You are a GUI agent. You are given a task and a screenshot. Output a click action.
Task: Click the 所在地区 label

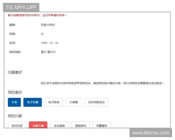(x=15, y=52)
